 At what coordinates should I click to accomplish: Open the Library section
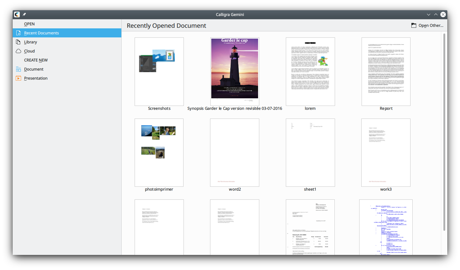[x=30, y=42]
